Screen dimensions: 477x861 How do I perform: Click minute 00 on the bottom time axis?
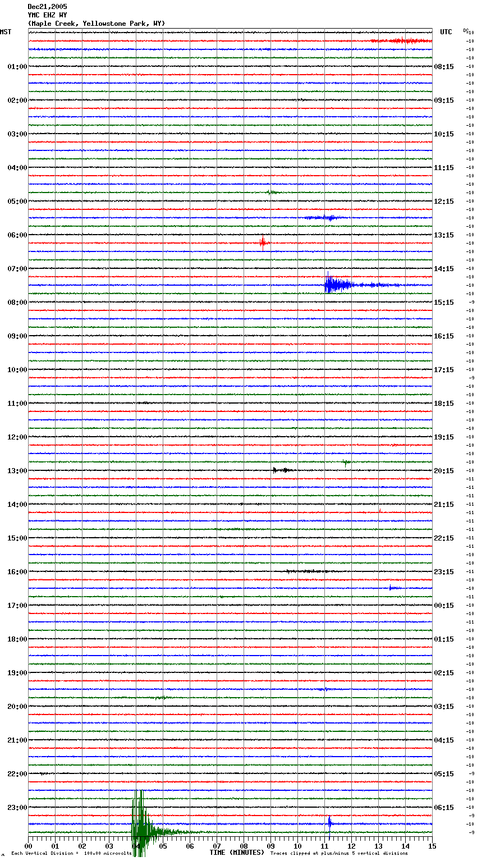28,846
